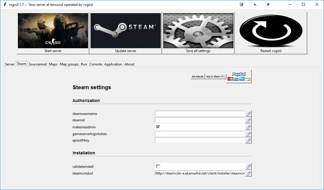Click the Set defaults button

[x=197, y=77]
